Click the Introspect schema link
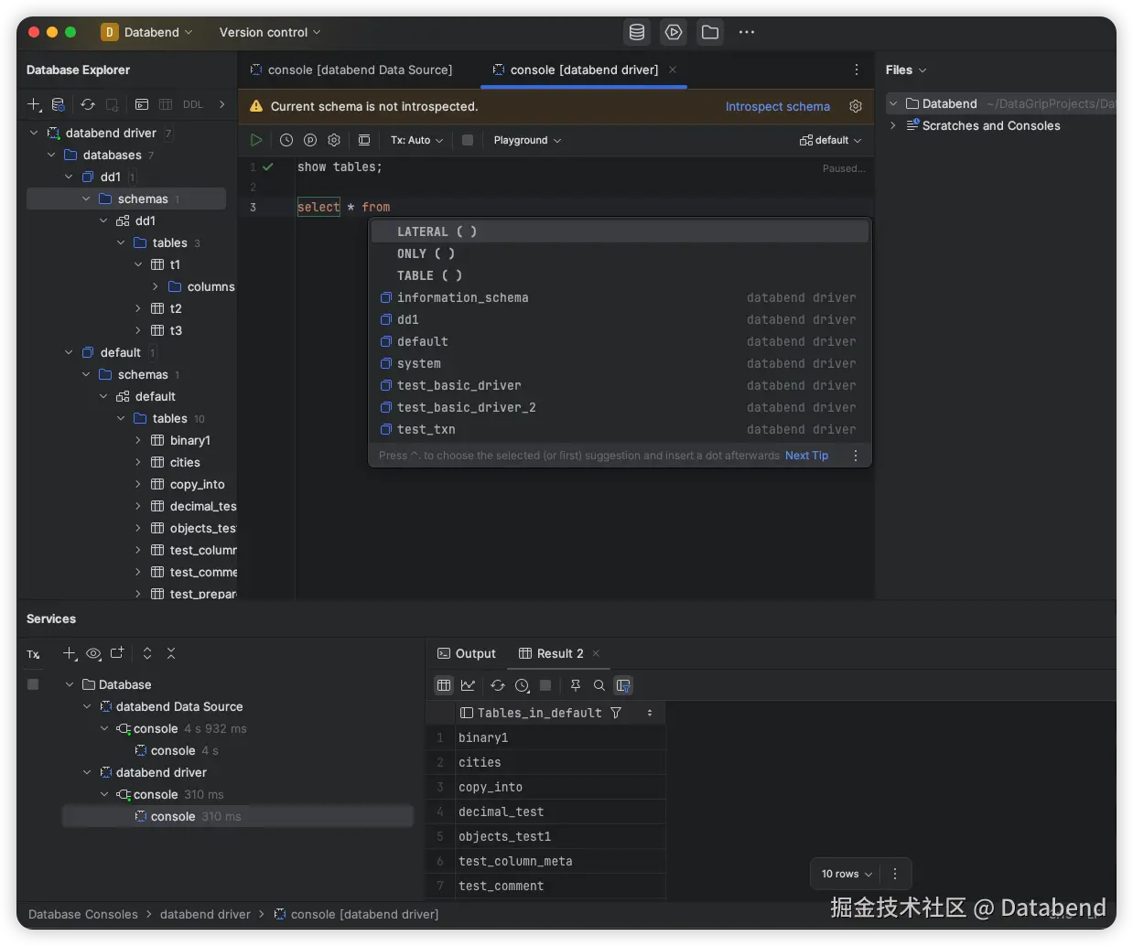The height and width of the screenshot is (946, 1133). (x=777, y=106)
